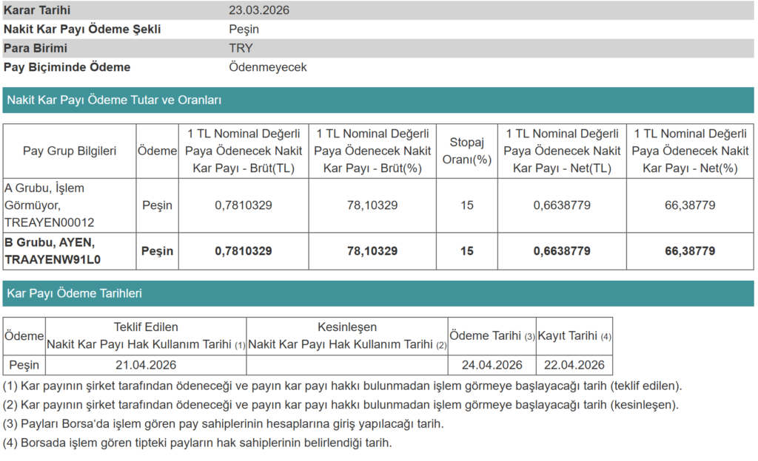
Task: Select the Kayıt Tarihi value 22.04.2026
Action: click(x=574, y=365)
